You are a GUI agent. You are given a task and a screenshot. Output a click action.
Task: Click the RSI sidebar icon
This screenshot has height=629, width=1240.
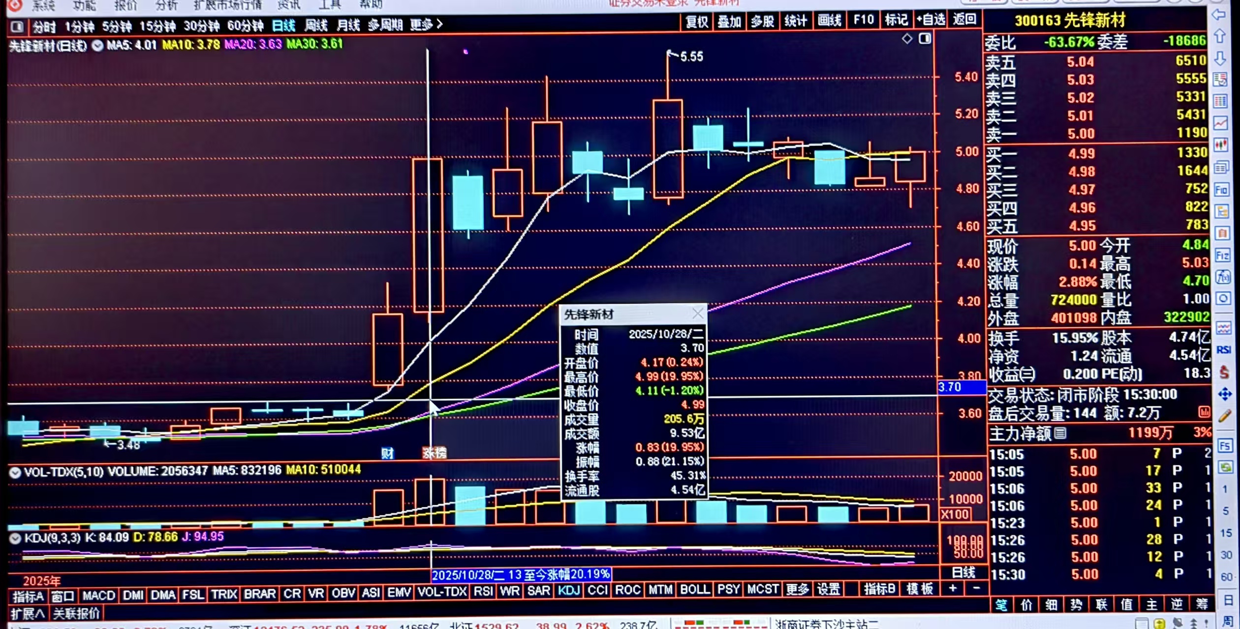coord(1223,349)
